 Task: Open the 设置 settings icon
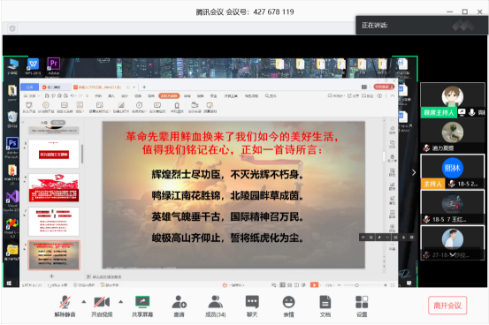(362, 306)
